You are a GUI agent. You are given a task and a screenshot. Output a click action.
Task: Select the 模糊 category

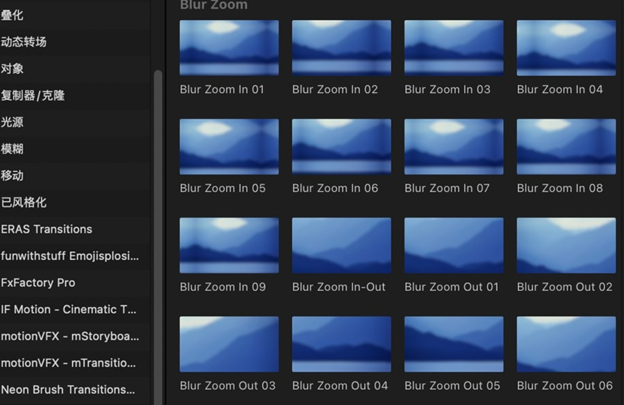(12, 149)
